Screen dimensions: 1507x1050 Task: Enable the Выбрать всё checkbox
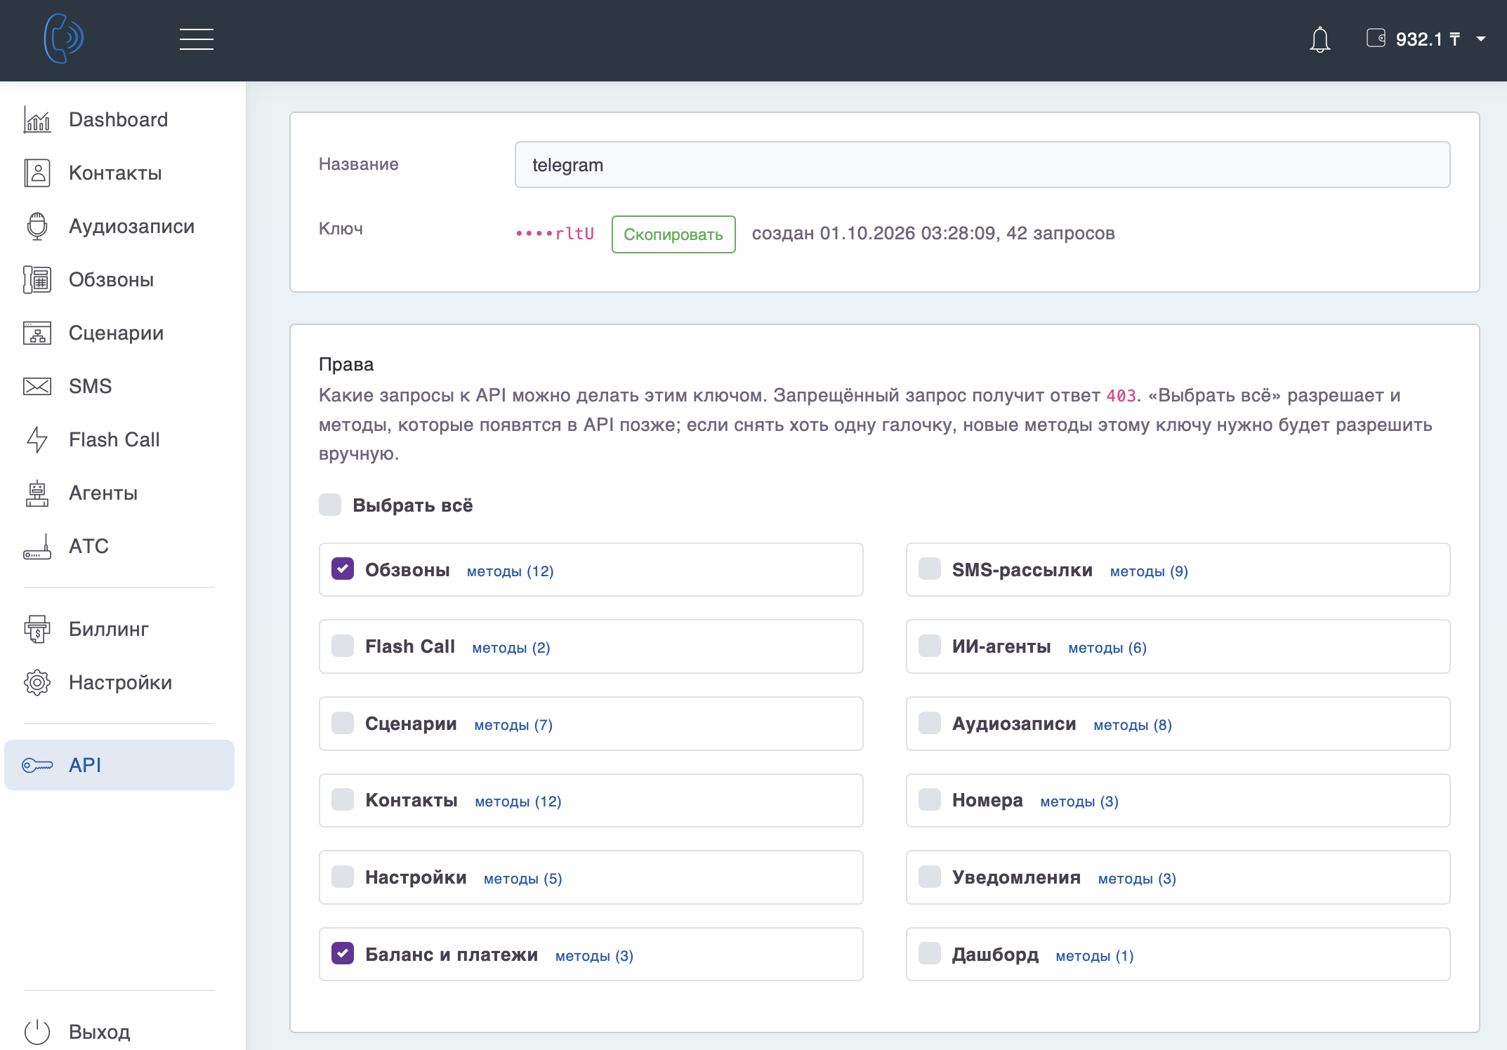(330, 505)
